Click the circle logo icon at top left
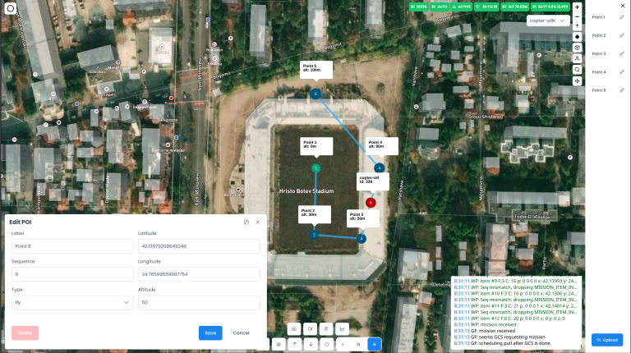Image resolution: width=631 pixels, height=353 pixels. pos(11,8)
